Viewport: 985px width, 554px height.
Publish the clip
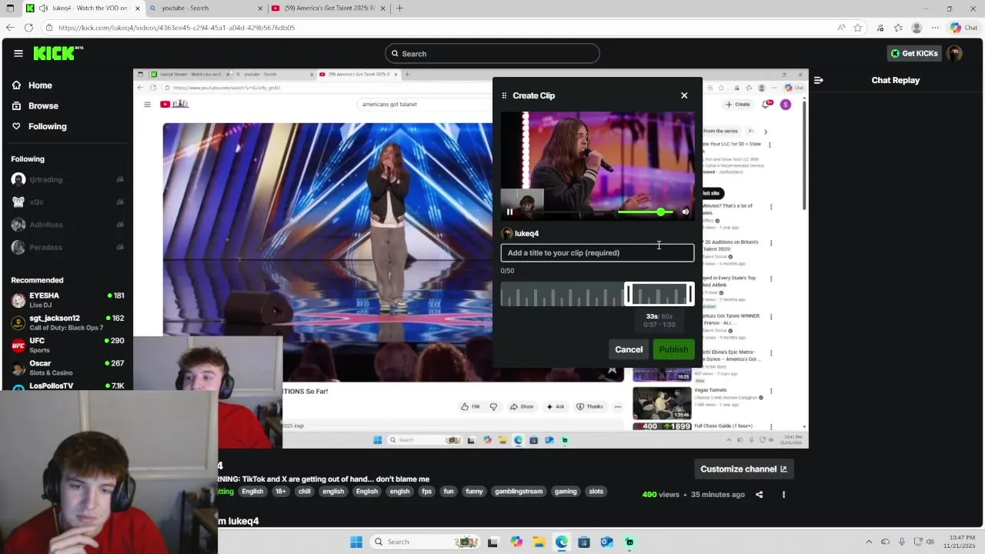673,349
